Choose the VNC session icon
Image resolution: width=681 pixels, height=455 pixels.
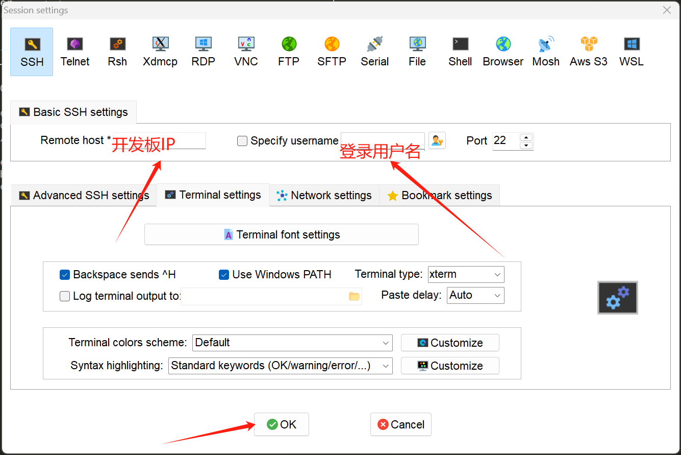point(246,52)
